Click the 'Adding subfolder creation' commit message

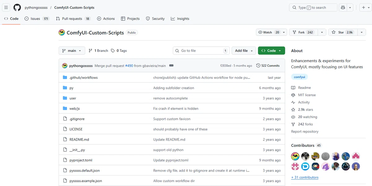(x=174, y=88)
